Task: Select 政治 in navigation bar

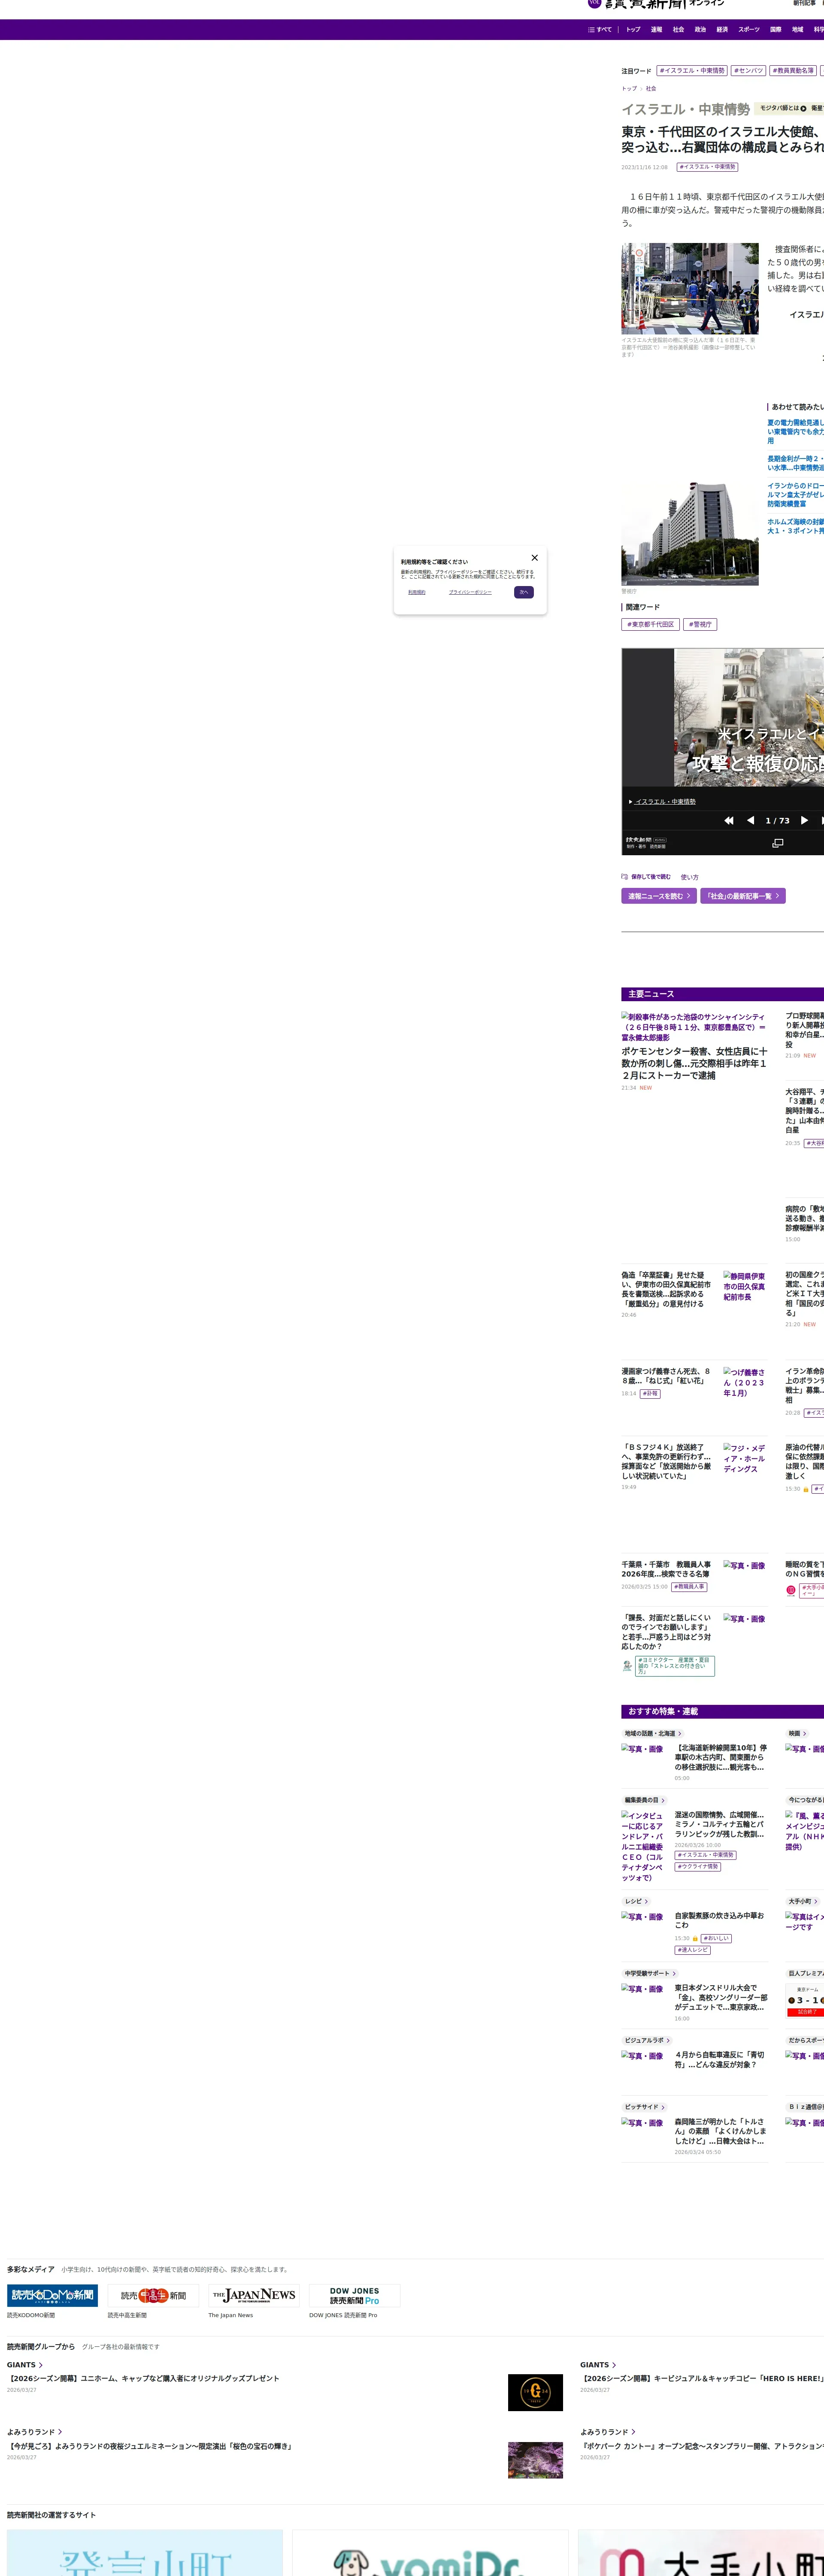Action: click(x=700, y=30)
